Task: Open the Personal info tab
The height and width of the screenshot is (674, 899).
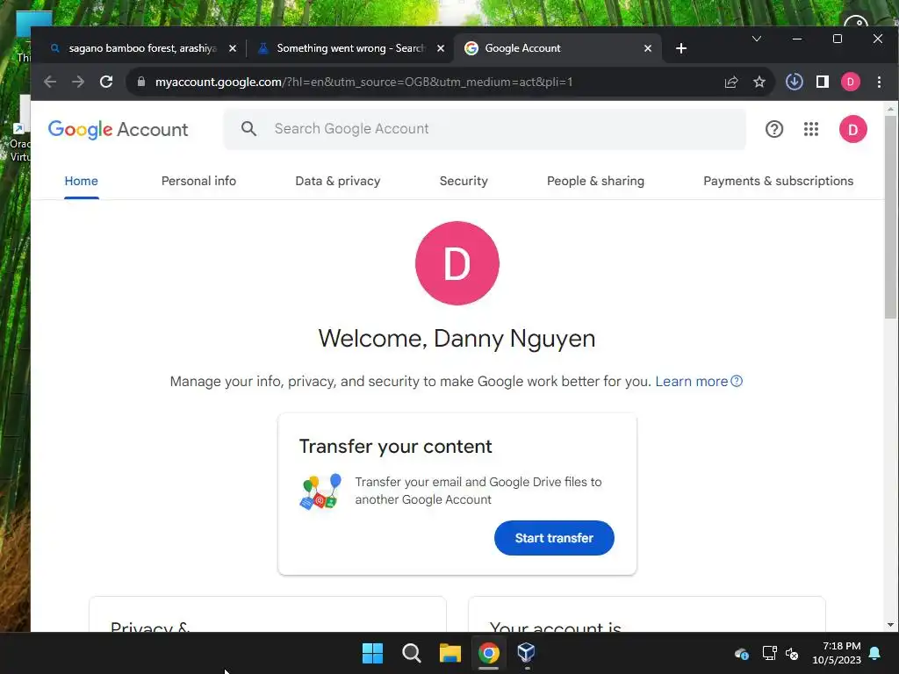Action: click(198, 181)
